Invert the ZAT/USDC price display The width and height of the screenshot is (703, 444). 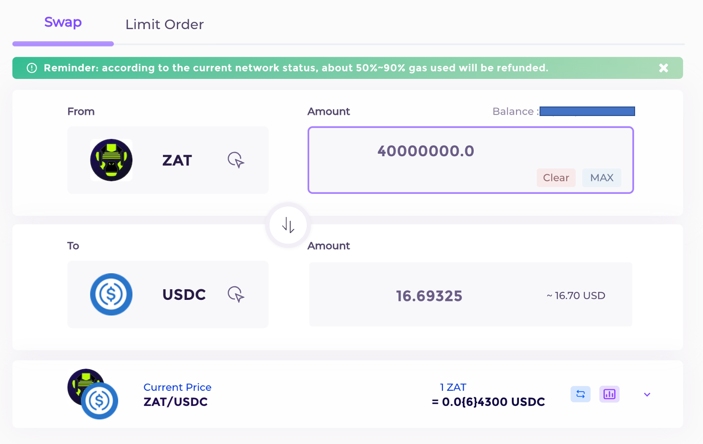tap(580, 394)
